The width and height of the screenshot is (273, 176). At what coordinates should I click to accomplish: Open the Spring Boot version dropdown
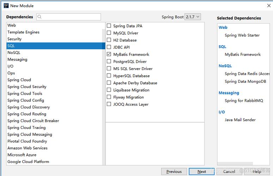[x=193, y=17]
